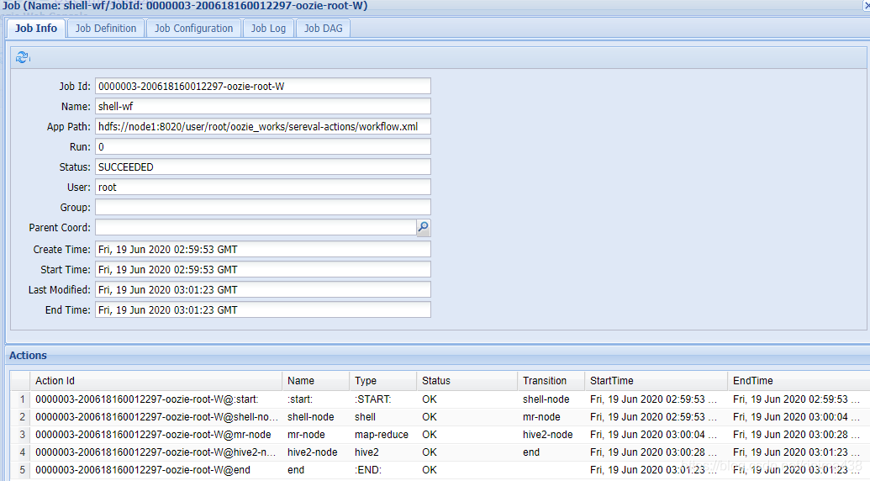Click the Status field showing SUCCEEDED

pyautogui.click(x=263, y=167)
